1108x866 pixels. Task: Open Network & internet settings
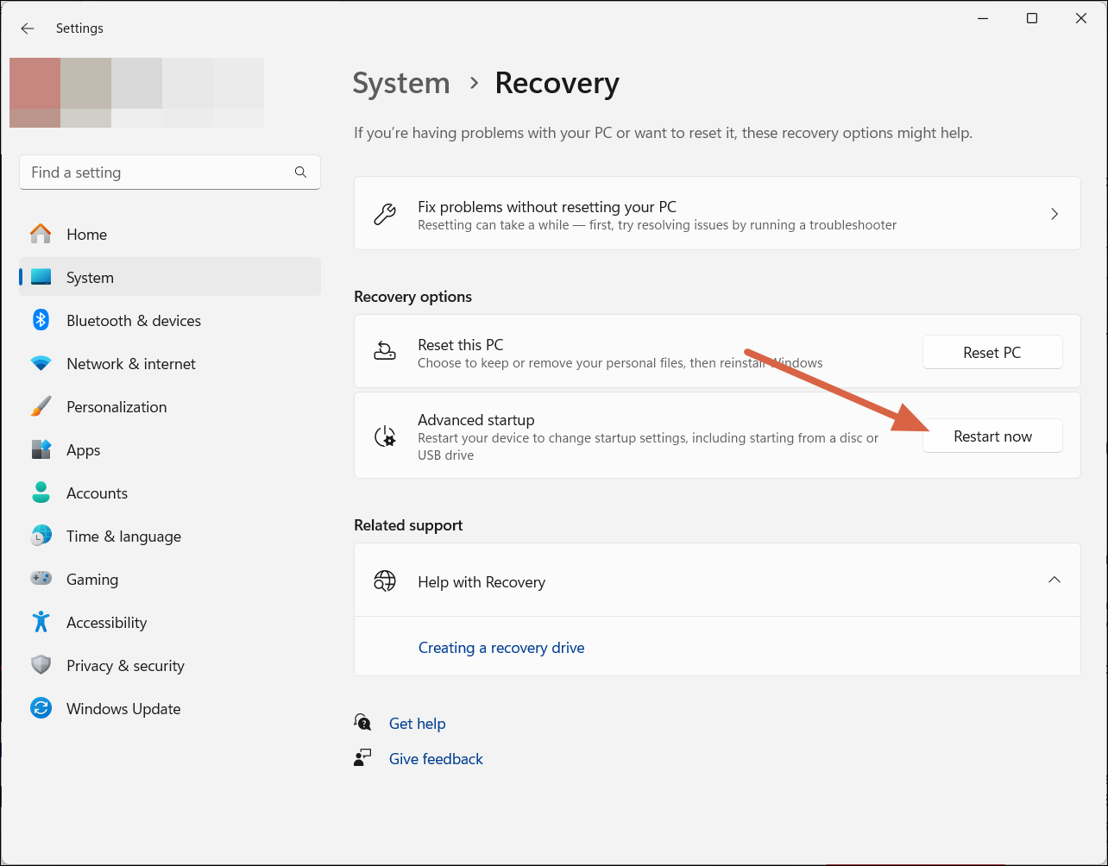click(x=130, y=363)
